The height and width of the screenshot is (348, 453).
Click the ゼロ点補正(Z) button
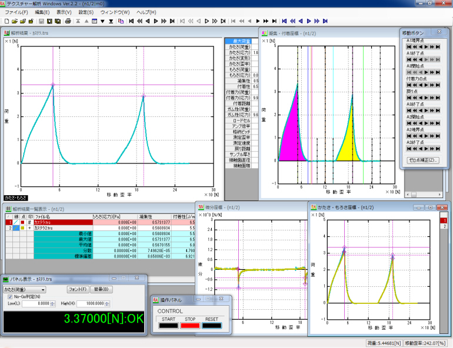[424, 160]
